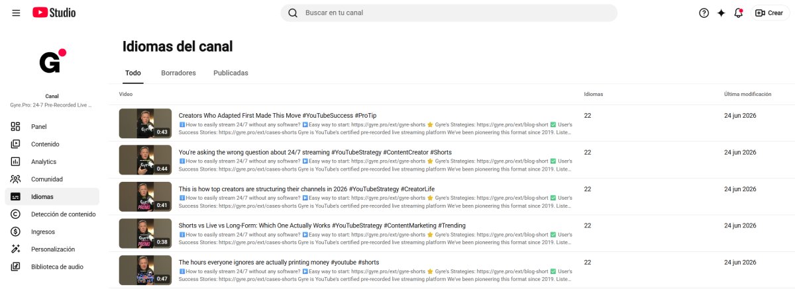Click the Crear button
The height and width of the screenshot is (289, 795).
tap(770, 13)
